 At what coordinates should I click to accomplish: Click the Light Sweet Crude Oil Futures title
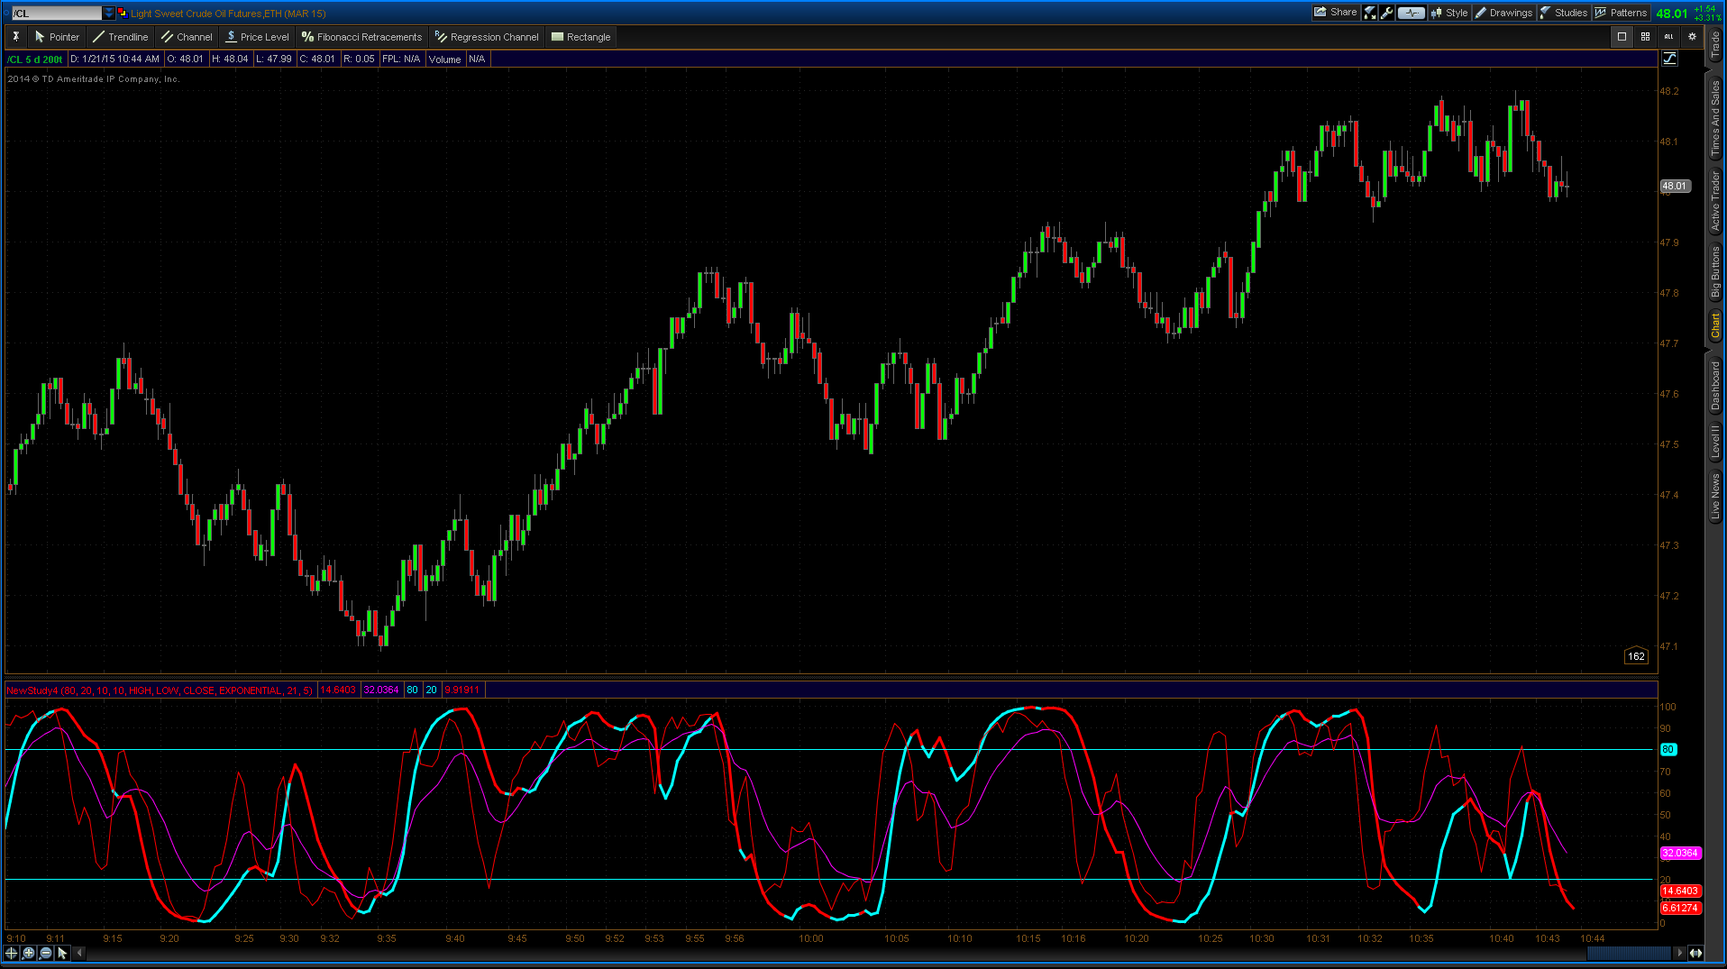pyautogui.click(x=228, y=14)
